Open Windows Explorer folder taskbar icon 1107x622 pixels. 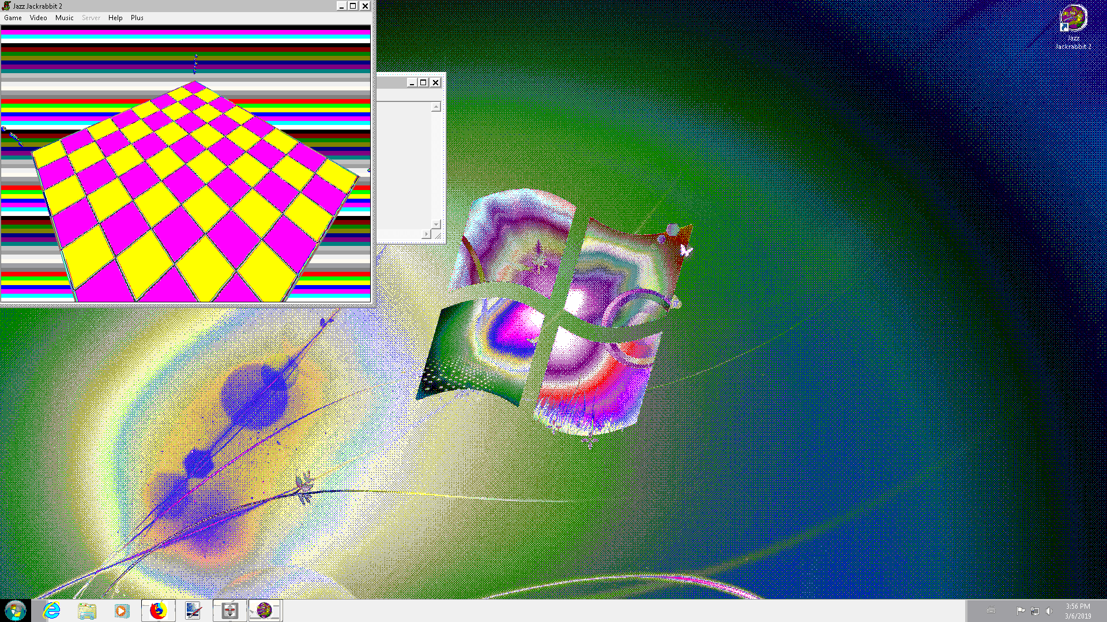click(87, 610)
